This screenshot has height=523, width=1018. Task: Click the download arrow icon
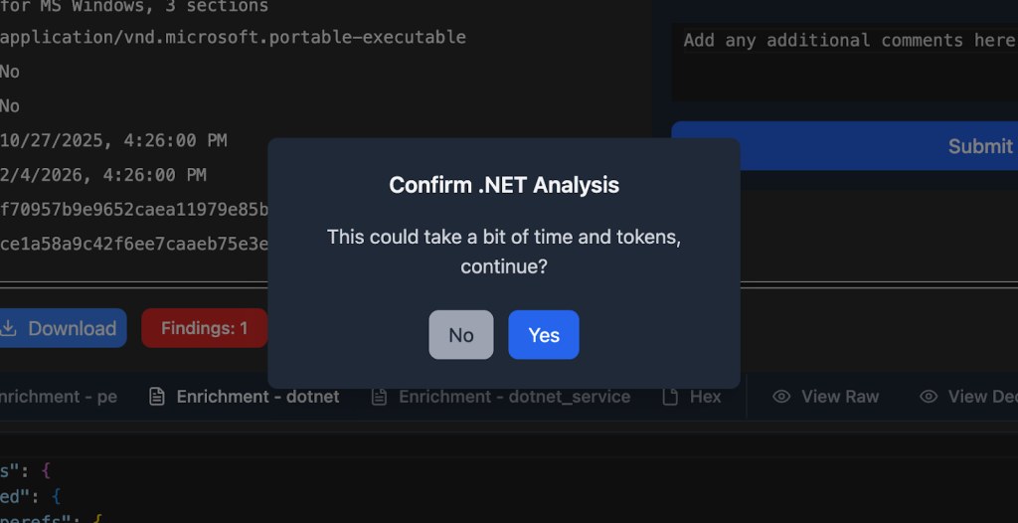(8, 328)
